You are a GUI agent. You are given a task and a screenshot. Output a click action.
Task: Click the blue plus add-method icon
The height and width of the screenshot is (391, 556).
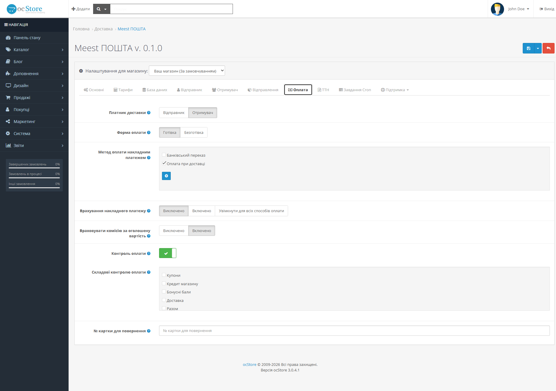pyautogui.click(x=166, y=176)
